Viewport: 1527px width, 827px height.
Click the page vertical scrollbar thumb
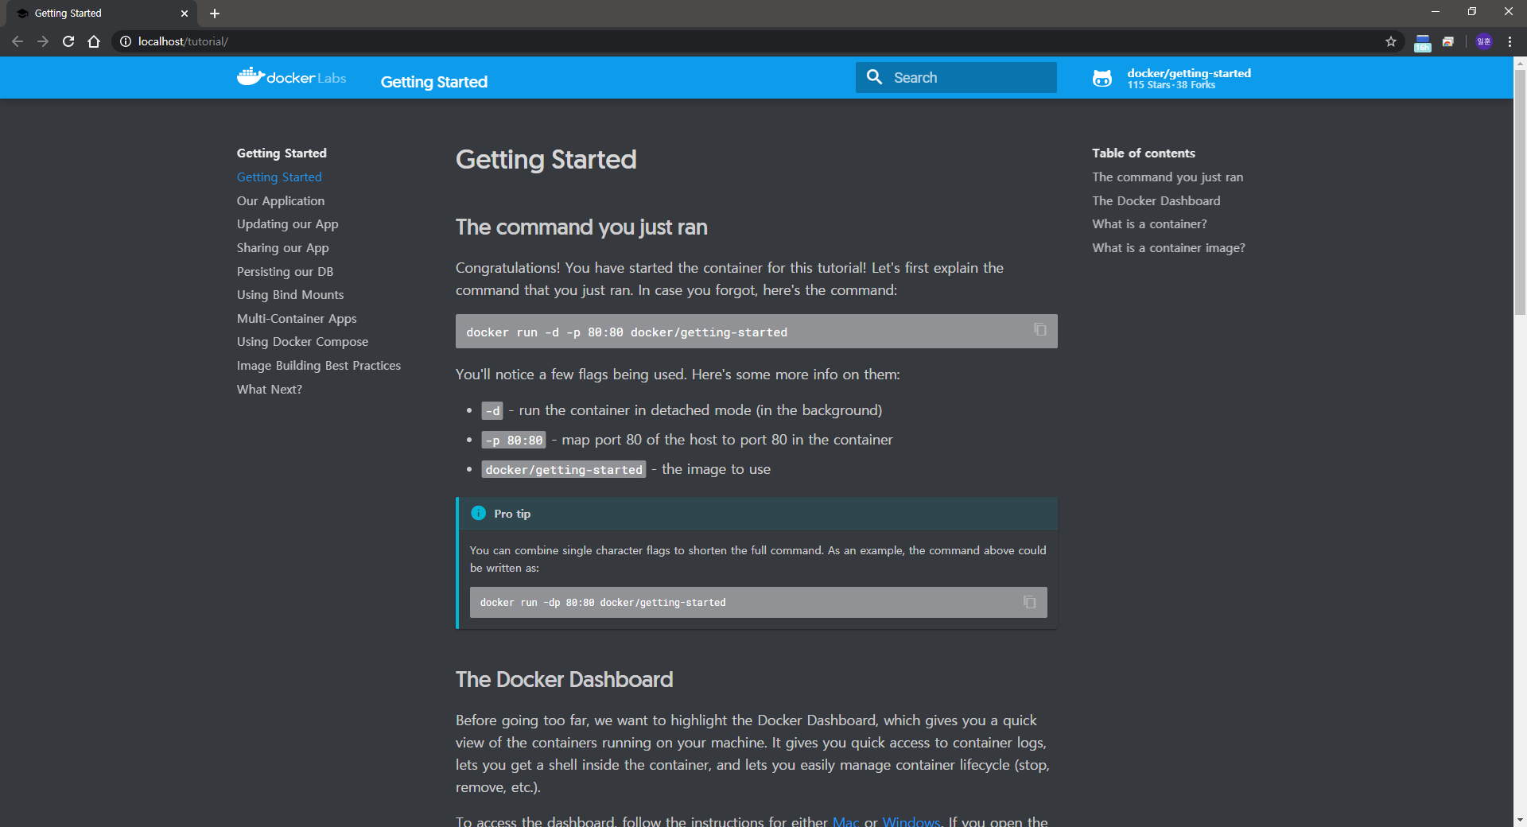[x=1520, y=192]
